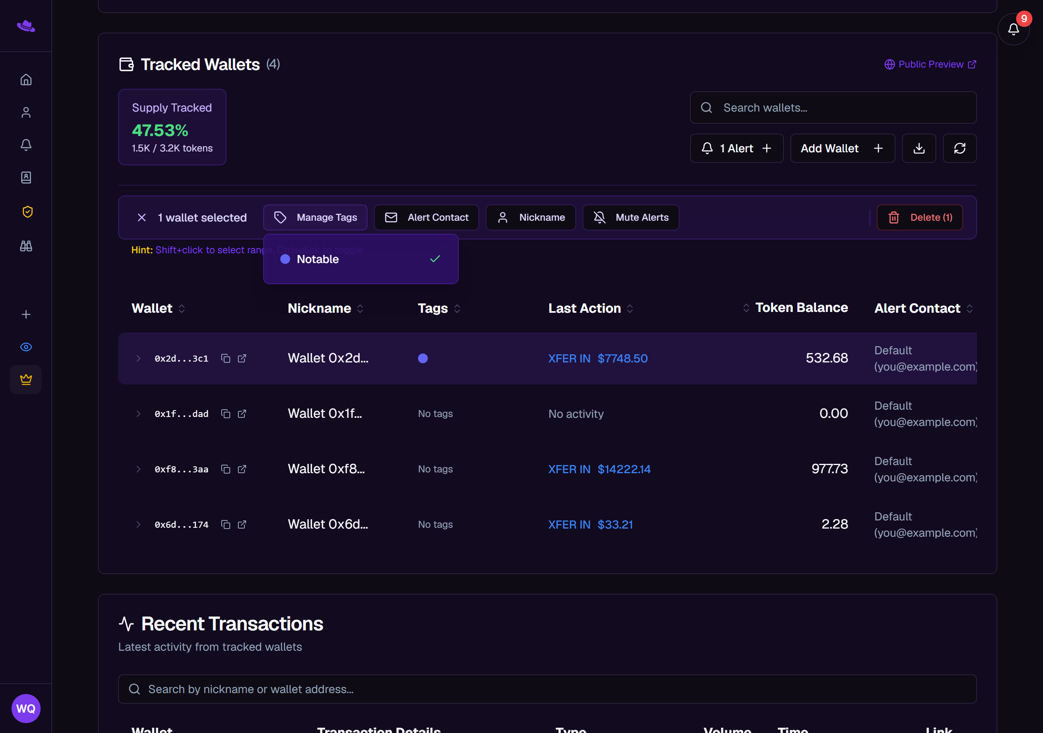Screen dimensions: 1043x733
Task: Open wallet 0x2d...3c1 in explorer
Action: point(242,358)
